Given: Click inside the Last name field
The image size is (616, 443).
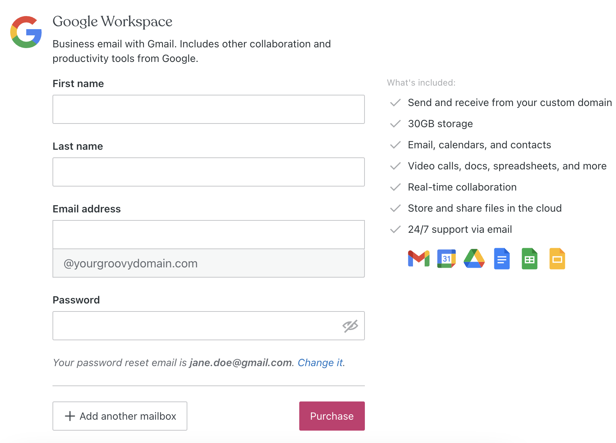Looking at the screenshot, I should 208,172.
